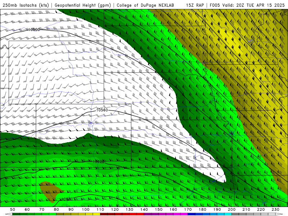Click the 170 value on the color scale
This screenshot has width=288, height=216.
[x=188, y=210]
